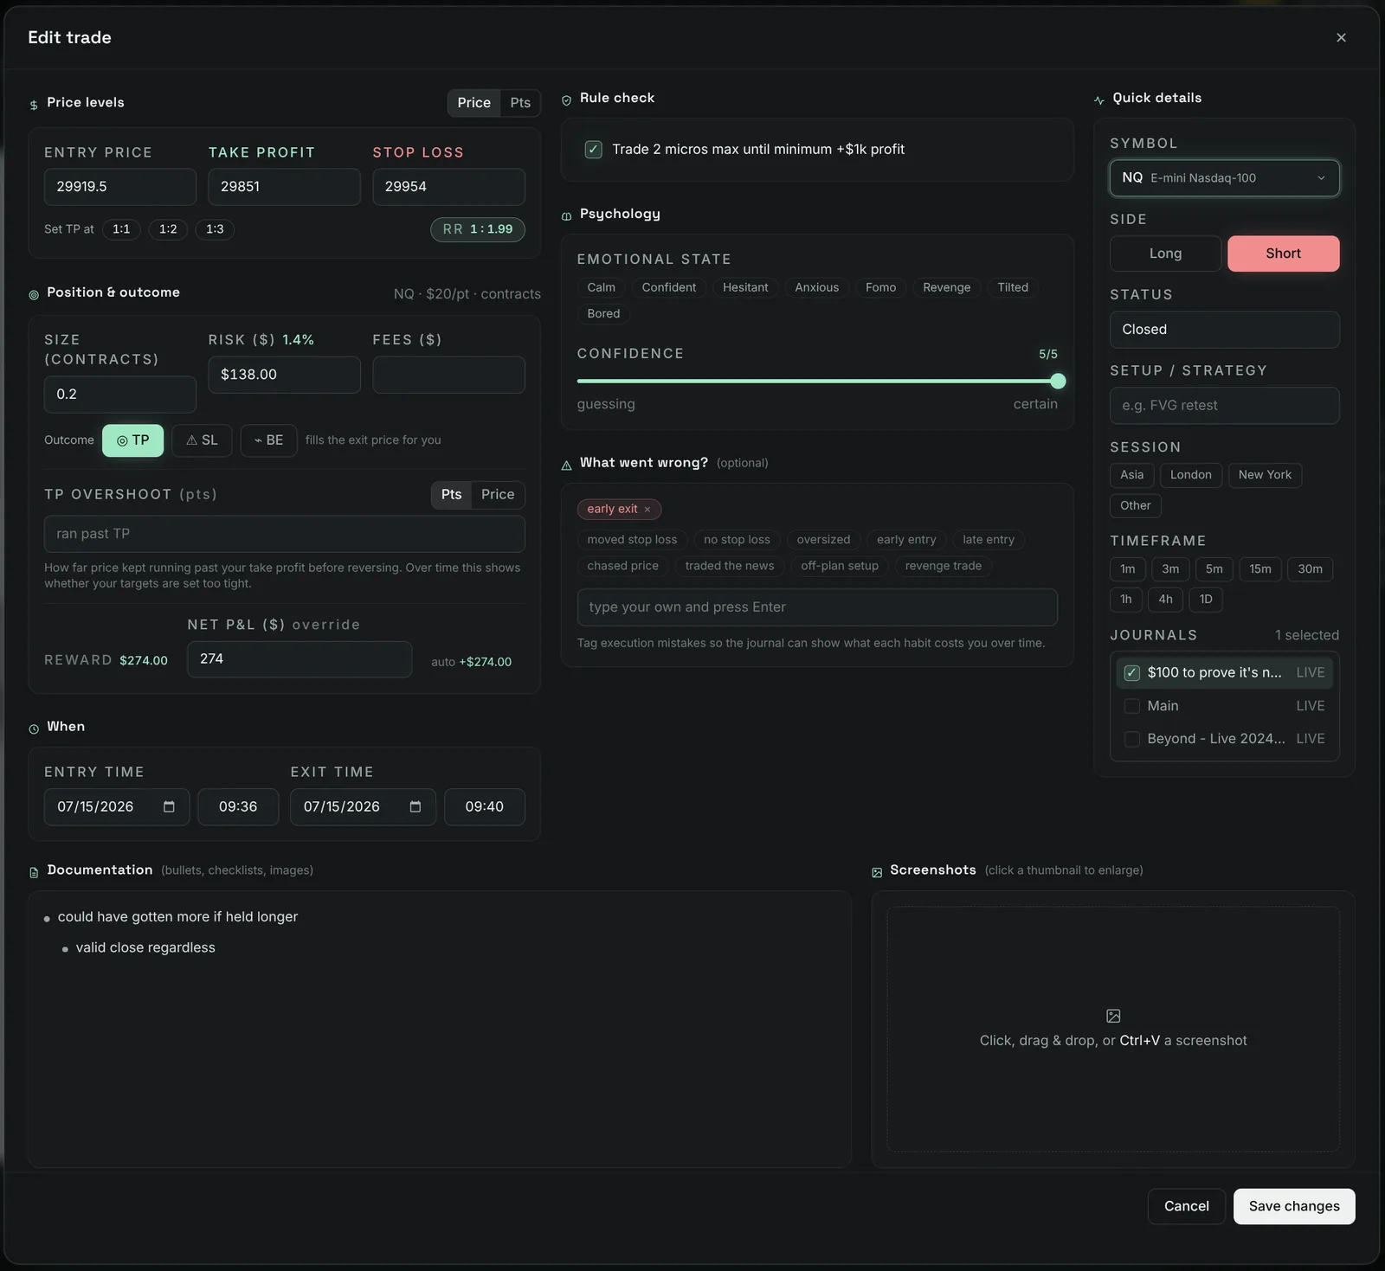
Task: Choose the 1D timeframe
Action: click(1206, 600)
